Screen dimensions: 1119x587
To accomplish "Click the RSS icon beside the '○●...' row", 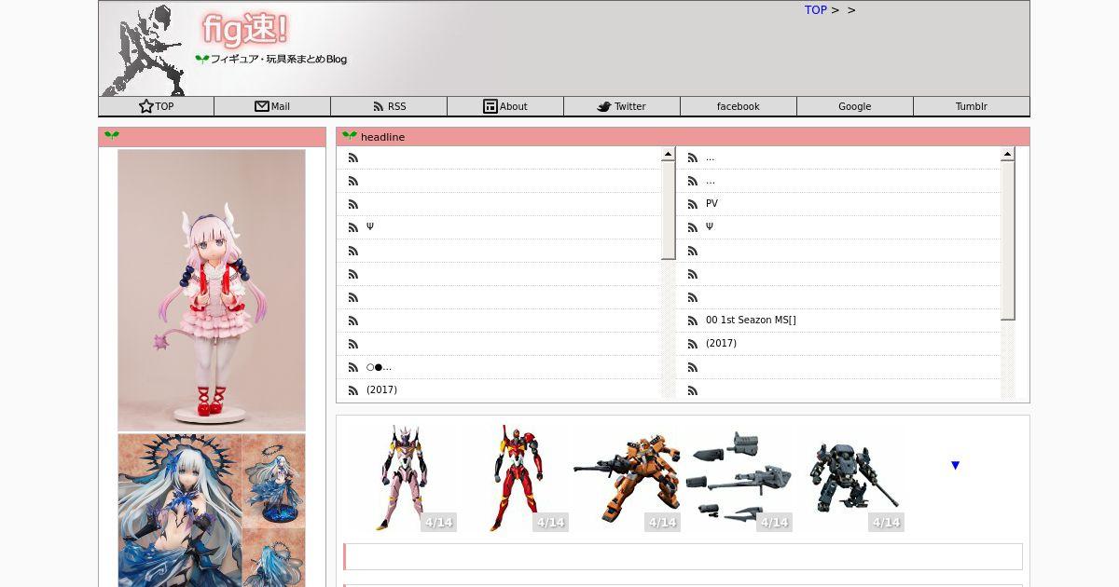I will click(x=352, y=367).
